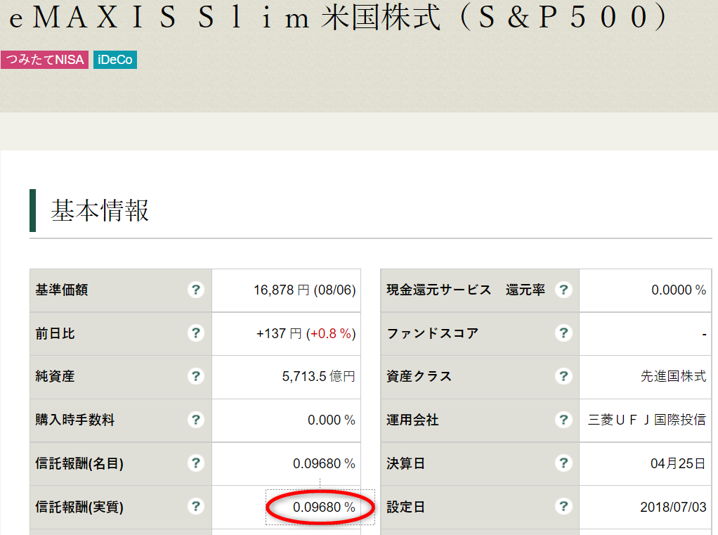Viewport: 718px width, 535px height.
Task: Open help icon for 購入時手数料
Action: (x=196, y=420)
